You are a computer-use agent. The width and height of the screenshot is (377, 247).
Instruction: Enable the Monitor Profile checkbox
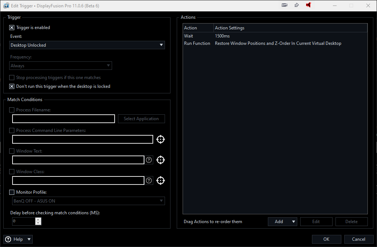pyautogui.click(x=12, y=192)
